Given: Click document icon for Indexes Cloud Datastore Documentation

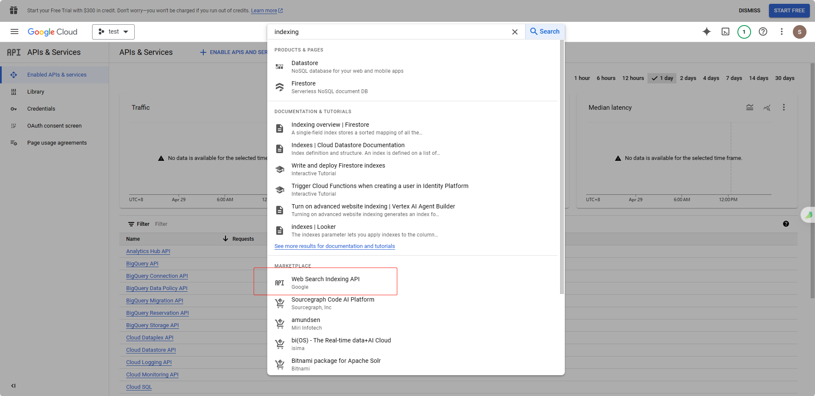Looking at the screenshot, I should pos(280,149).
